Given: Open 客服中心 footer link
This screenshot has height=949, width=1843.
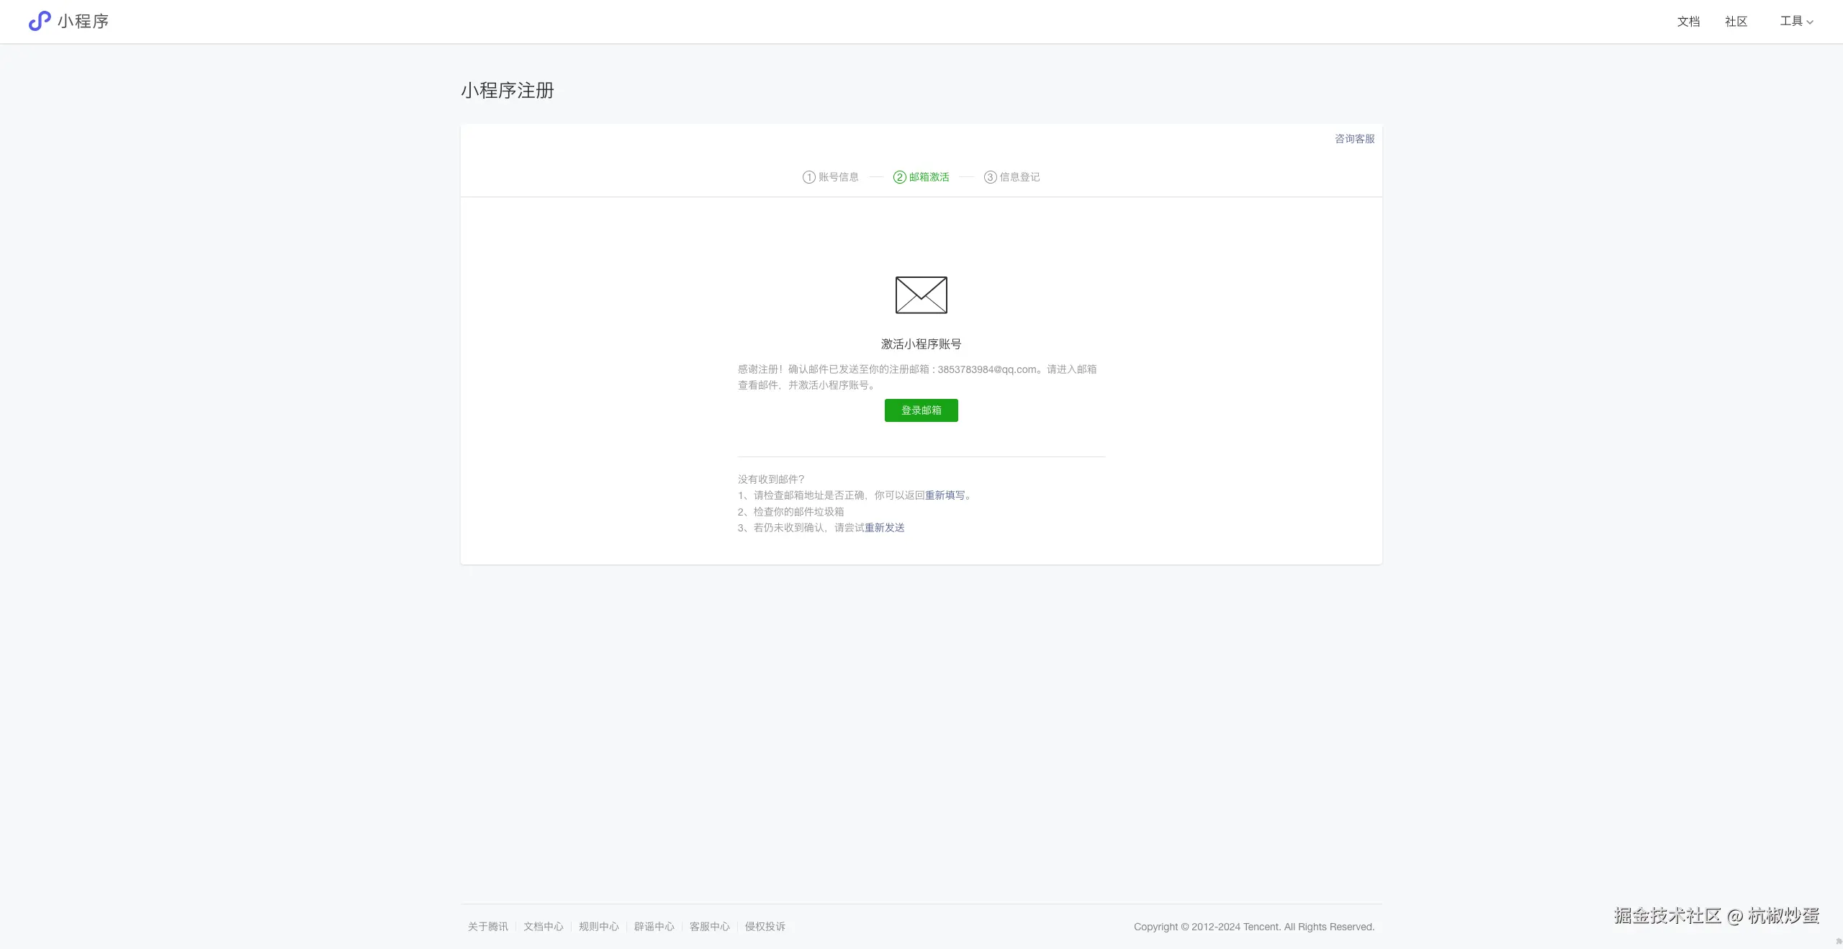Looking at the screenshot, I should click(x=709, y=927).
